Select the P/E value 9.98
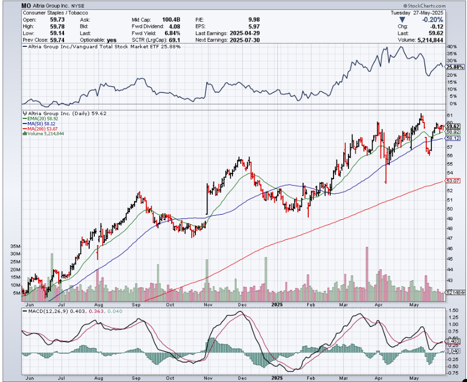The width and height of the screenshot is (467, 382). (254, 20)
